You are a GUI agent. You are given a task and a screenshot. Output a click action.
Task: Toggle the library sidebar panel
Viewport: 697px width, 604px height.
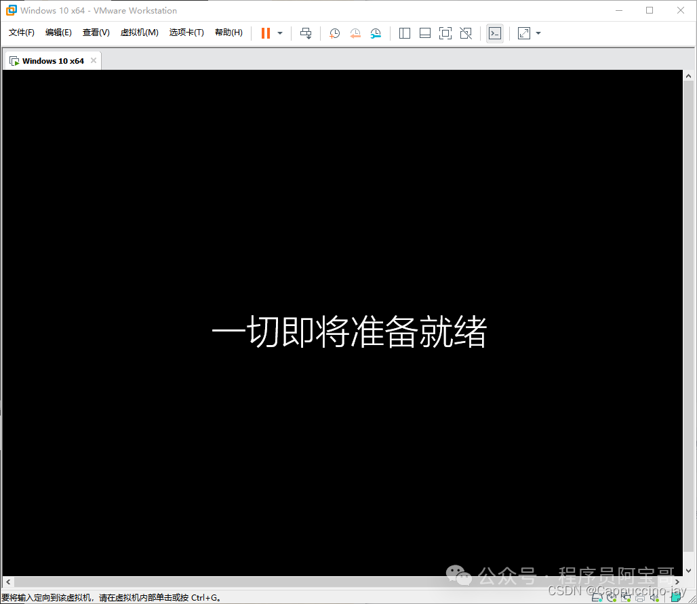tap(405, 33)
